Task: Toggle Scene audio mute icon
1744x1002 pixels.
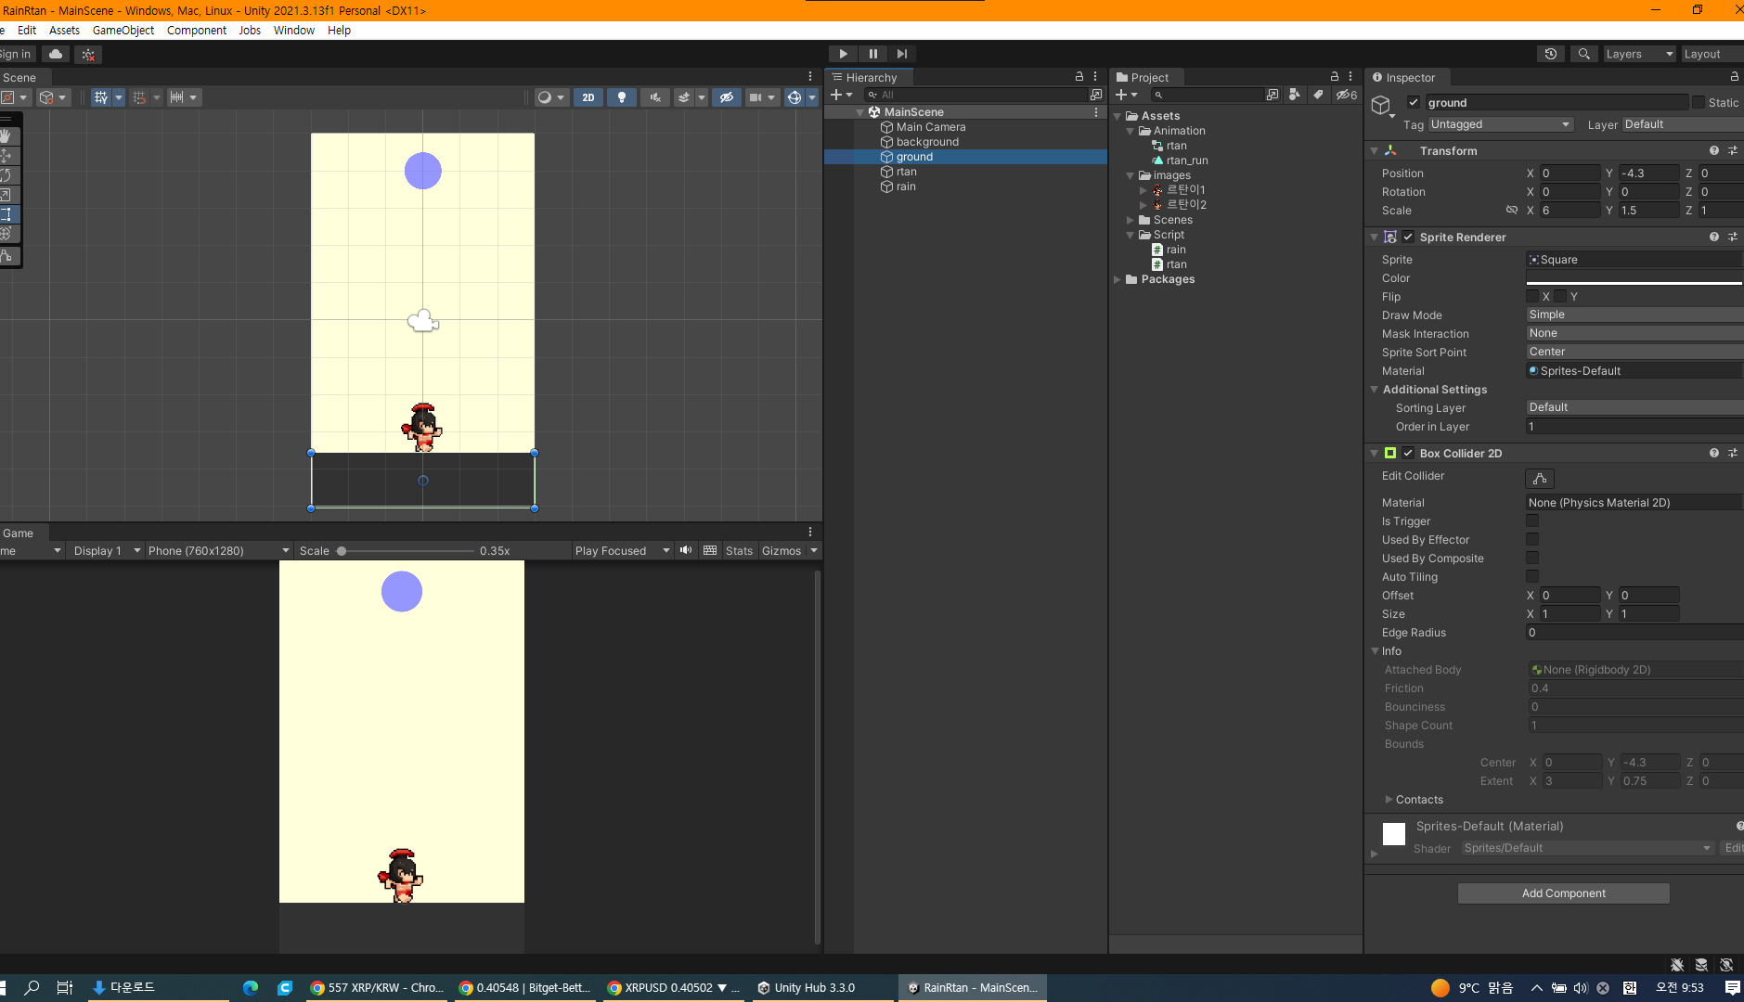Action: click(655, 97)
